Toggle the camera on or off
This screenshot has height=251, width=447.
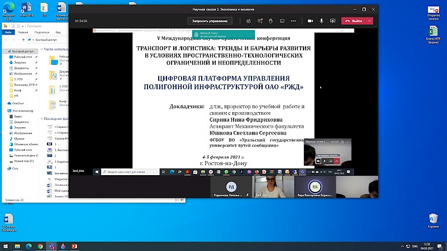[x=311, y=21]
